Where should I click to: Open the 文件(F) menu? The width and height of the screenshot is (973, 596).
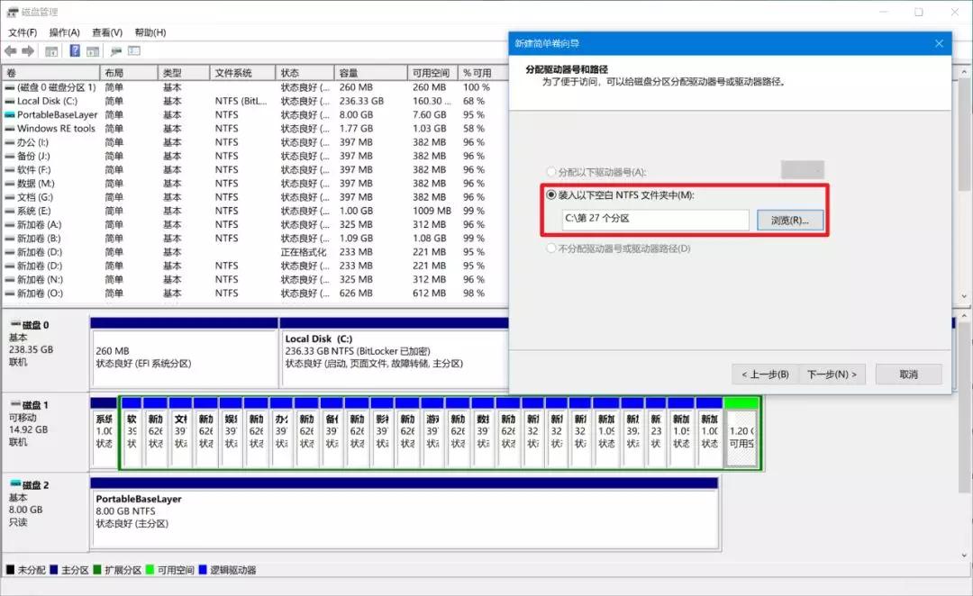(x=23, y=32)
